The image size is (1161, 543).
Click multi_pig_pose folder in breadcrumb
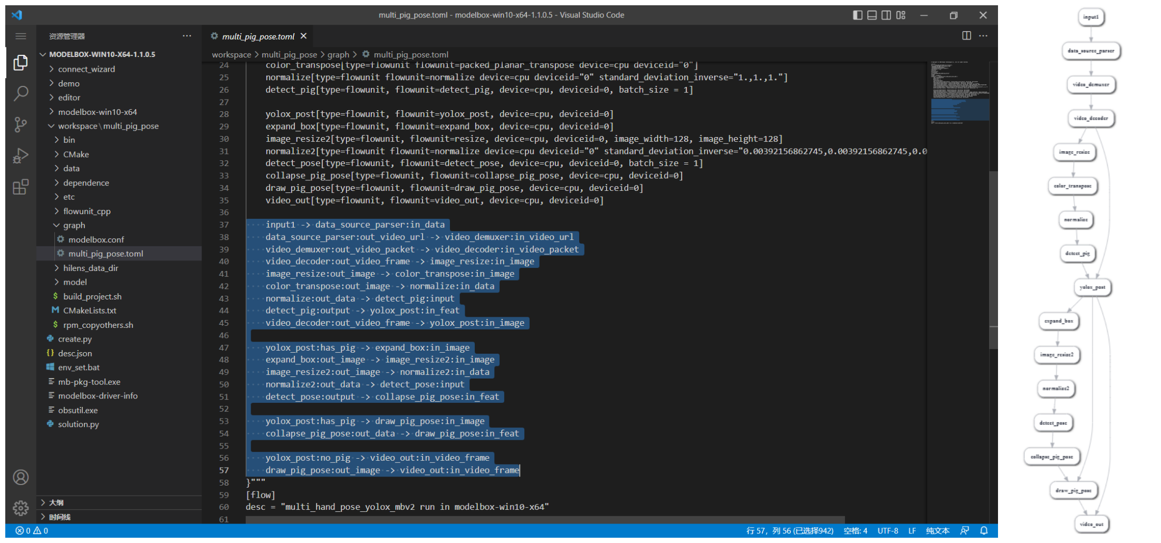289,54
